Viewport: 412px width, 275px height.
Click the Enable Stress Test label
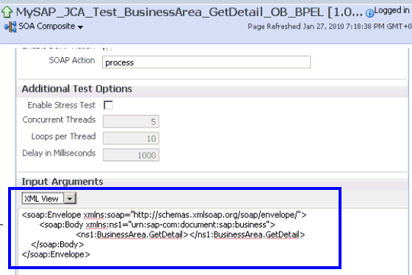[62, 105]
